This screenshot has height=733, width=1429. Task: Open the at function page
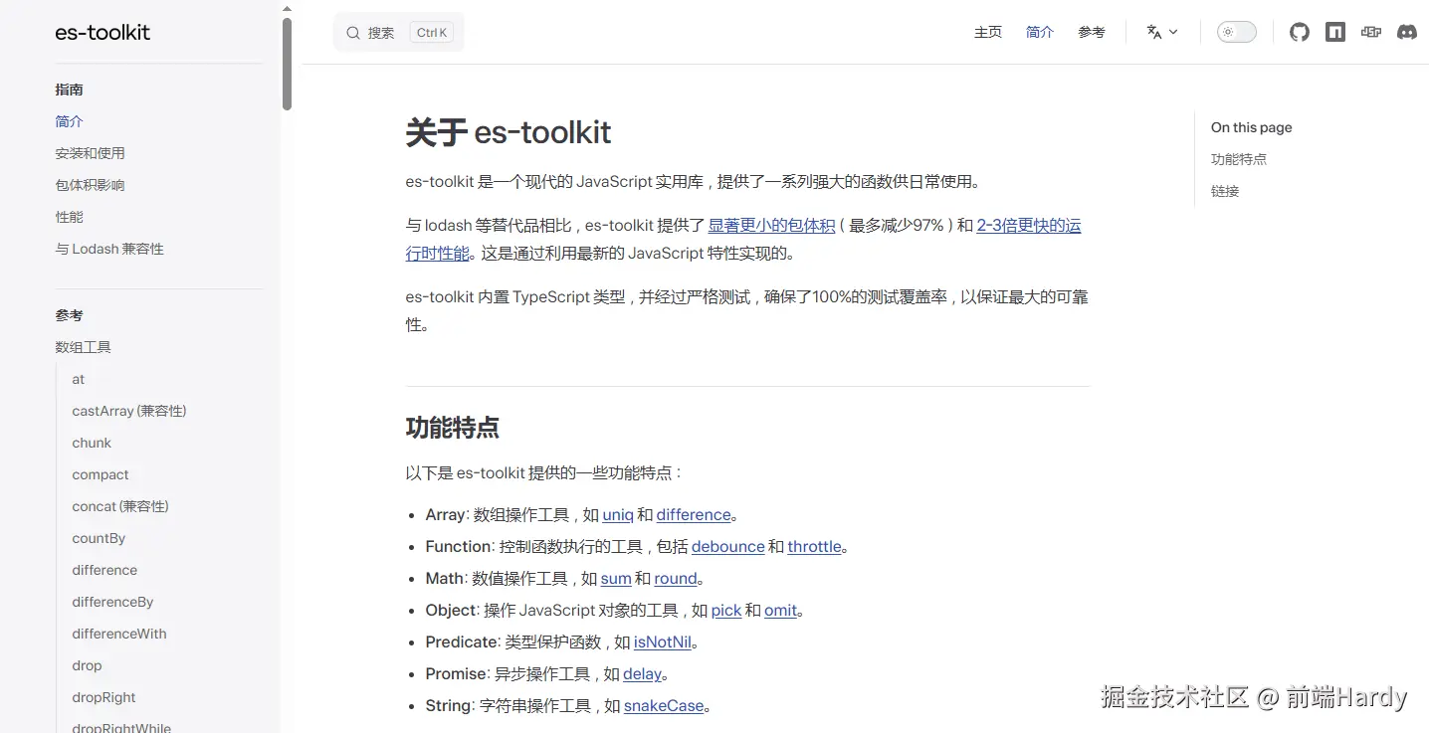79,379
